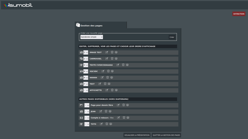Screen dimensions: 248x139
Task: Click the edit icon for TEXTE CVSDCSDAAAAA
Action: tap(118, 65)
